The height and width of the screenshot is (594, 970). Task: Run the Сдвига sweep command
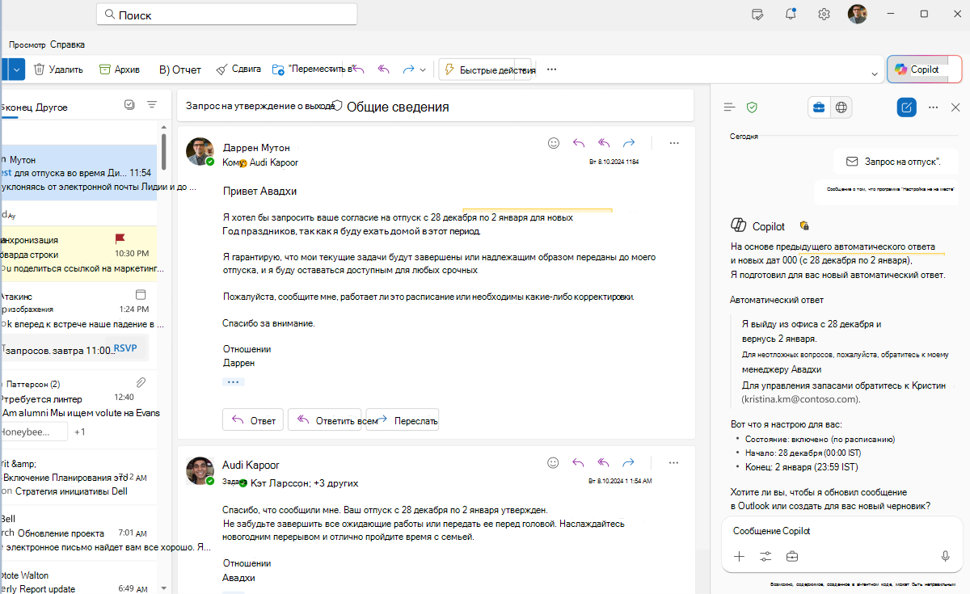click(238, 70)
